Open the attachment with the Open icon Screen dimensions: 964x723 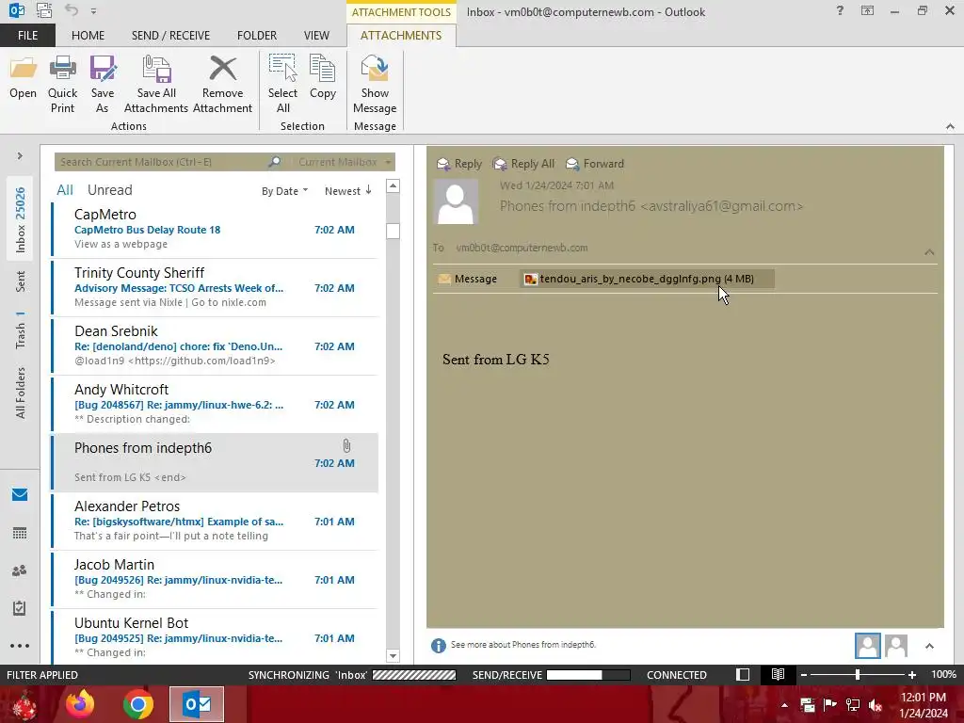tap(24, 77)
